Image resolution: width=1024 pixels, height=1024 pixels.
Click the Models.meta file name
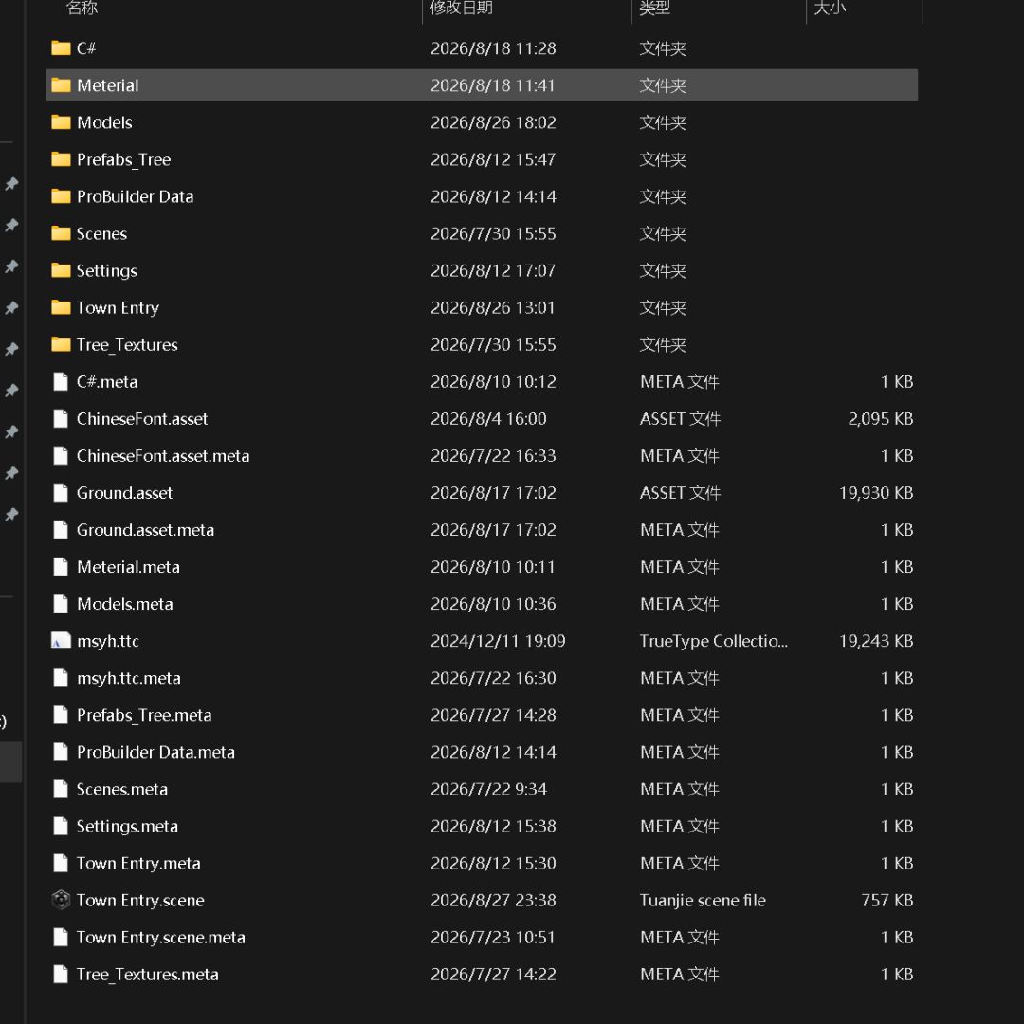(125, 604)
